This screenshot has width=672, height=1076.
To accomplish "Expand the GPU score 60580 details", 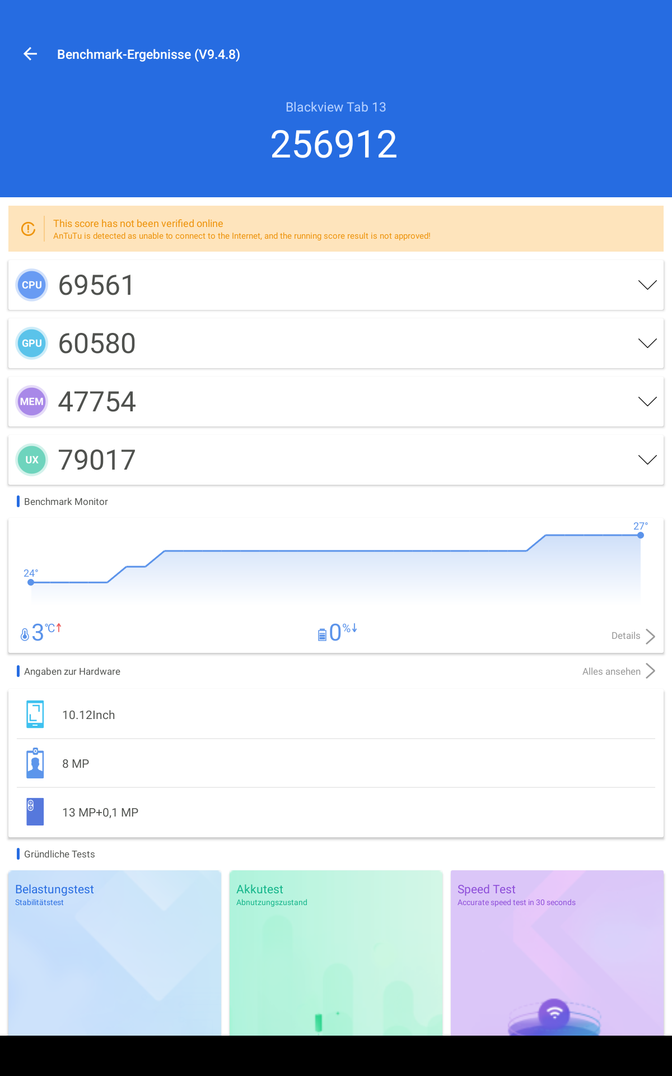I will pyautogui.click(x=647, y=344).
